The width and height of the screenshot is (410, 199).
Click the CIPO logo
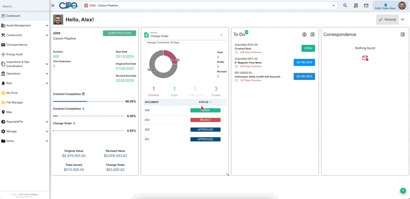point(68,6)
